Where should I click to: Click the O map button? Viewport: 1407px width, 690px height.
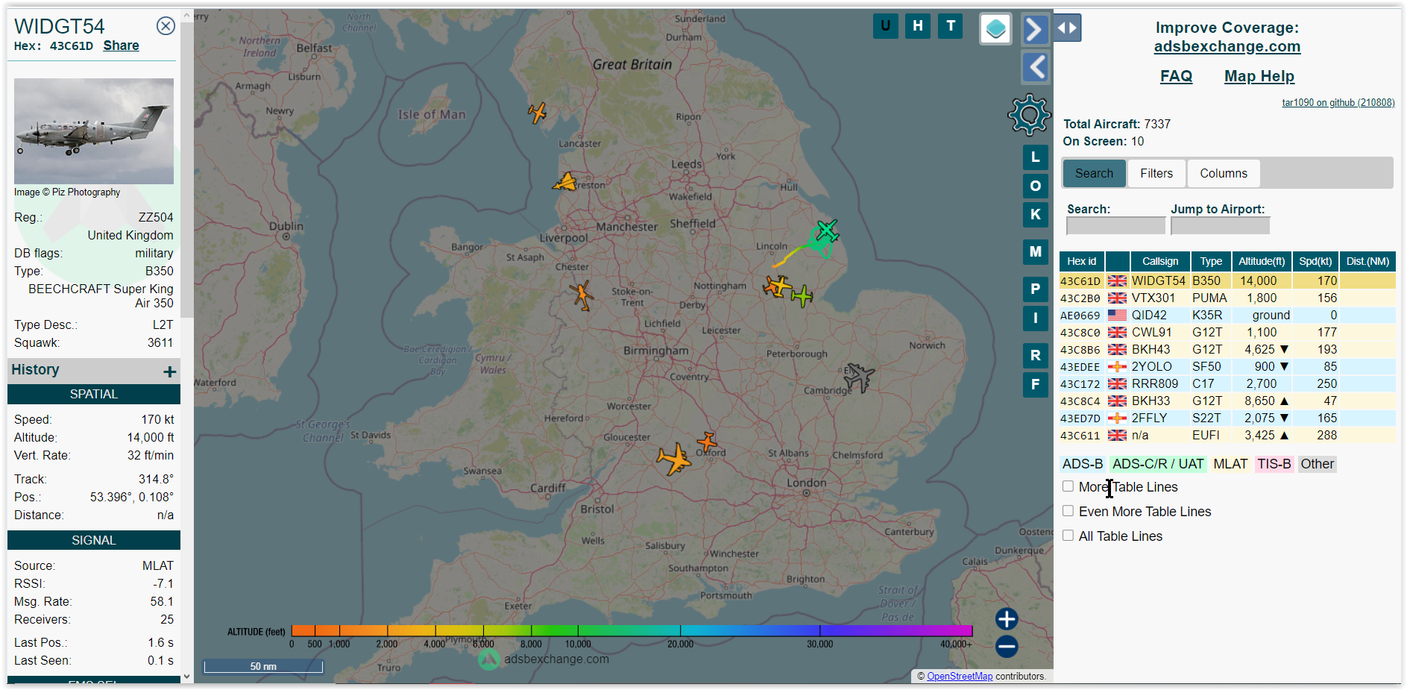coord(1035,186)
